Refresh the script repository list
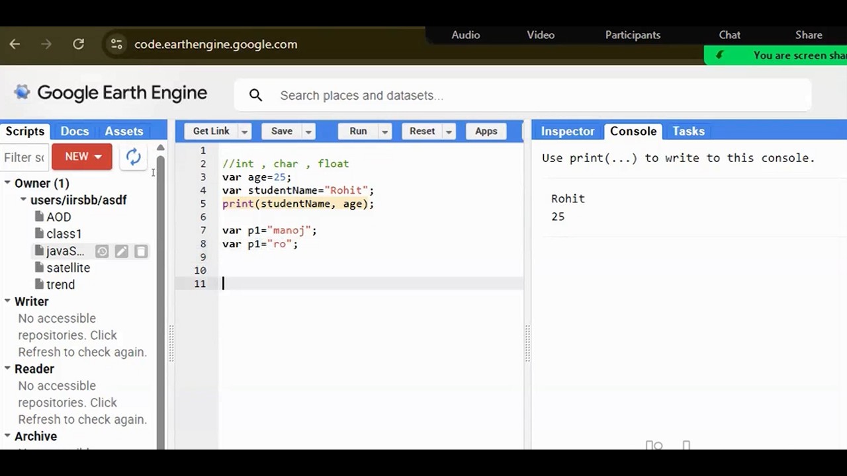 (134, 157)
